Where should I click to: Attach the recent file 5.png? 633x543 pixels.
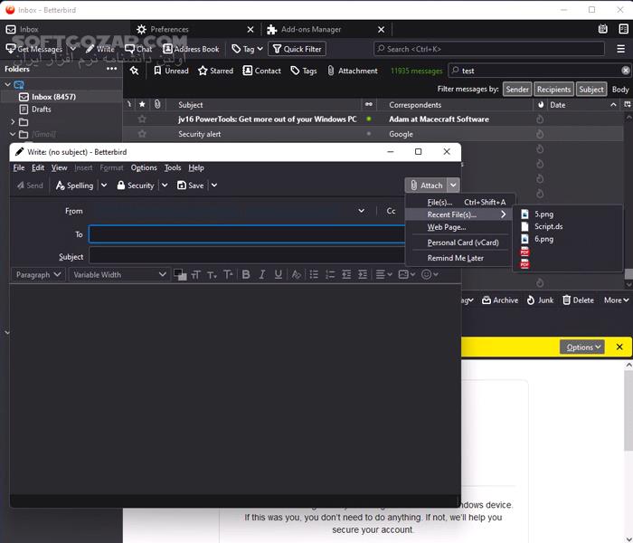tap(567, 214)
